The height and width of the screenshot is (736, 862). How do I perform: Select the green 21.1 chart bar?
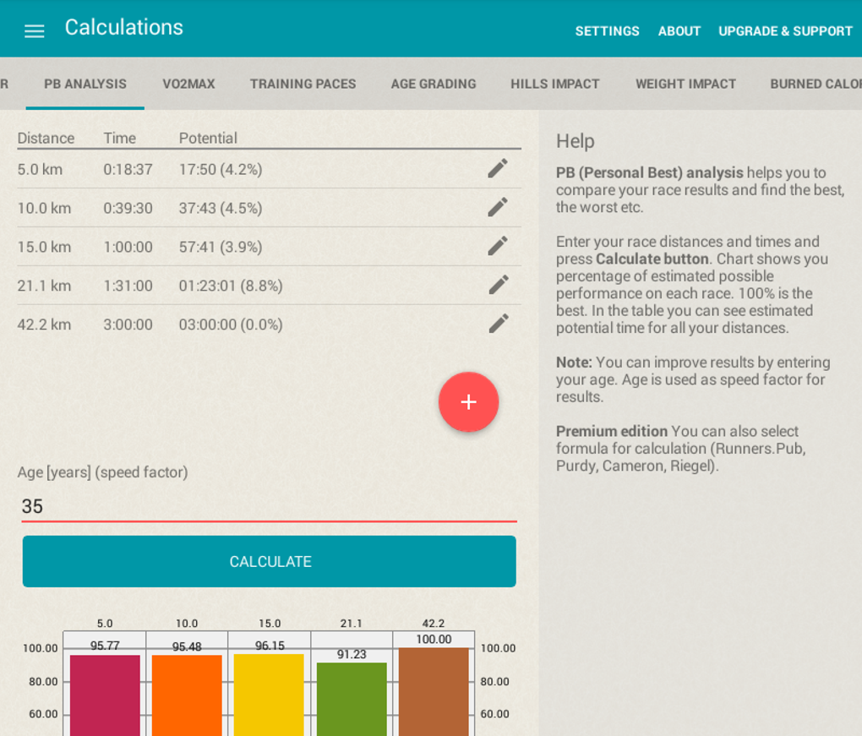[352, 699]
